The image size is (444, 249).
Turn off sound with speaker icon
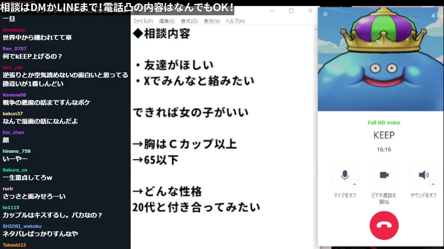tap(424, 175)
